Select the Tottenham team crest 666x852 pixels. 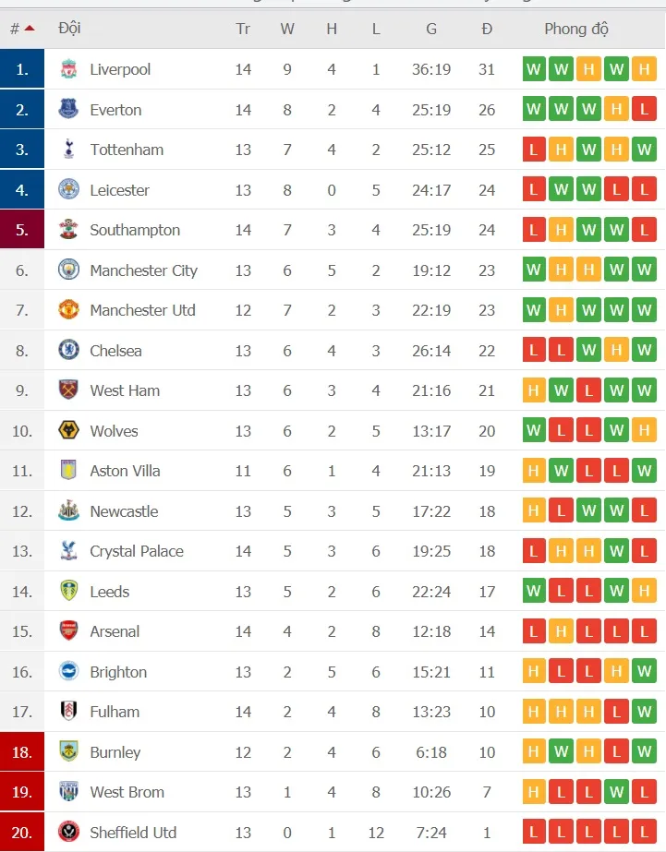pyautogui.click(x=67, y=149)
